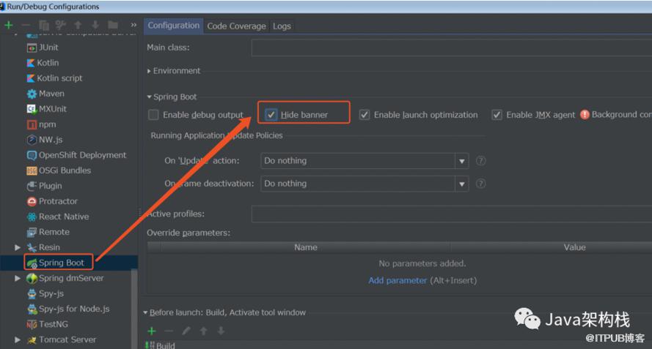Image resolution: width=652 pixels, height=349 pixels.
Task: Toggle Enable launch optimization checkbox
Action: point(365,115)
